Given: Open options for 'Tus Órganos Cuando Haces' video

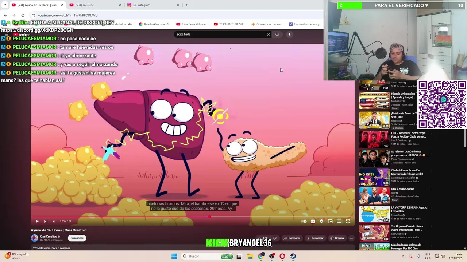Looking at the screenshot, I should point(431,226).
